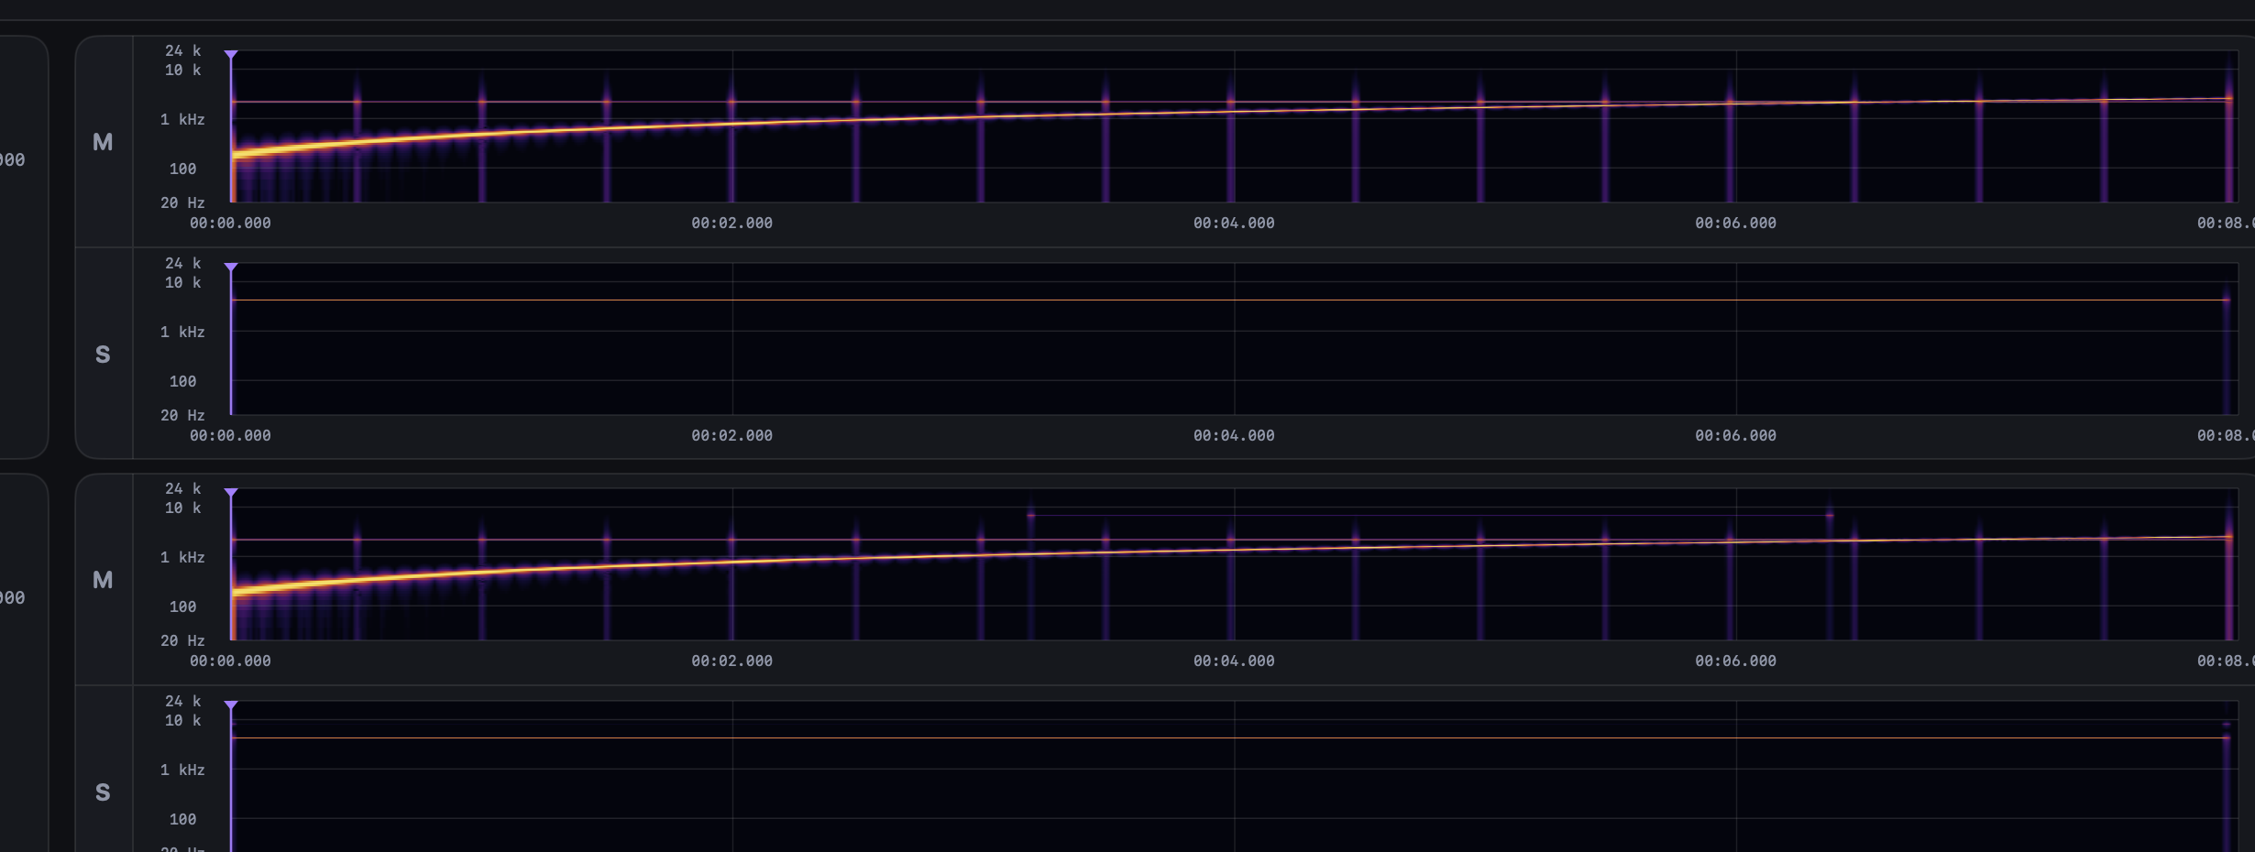2255x852 pixels.
Task: Click the S channel label of the second track
Action: 103,792
